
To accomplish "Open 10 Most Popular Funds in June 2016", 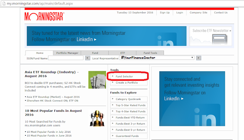I will click(x=49, y=136).
